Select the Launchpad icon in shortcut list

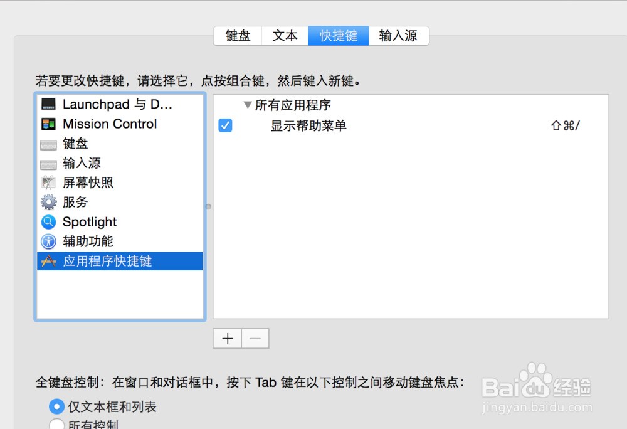pyautogui.click(x=48, y=104)
